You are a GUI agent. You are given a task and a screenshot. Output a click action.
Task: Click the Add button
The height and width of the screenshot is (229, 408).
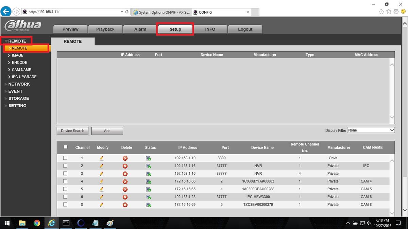(x=107, y=131)
